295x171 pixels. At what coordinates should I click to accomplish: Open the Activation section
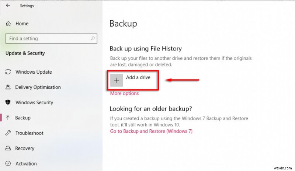[x=26, y=164]
